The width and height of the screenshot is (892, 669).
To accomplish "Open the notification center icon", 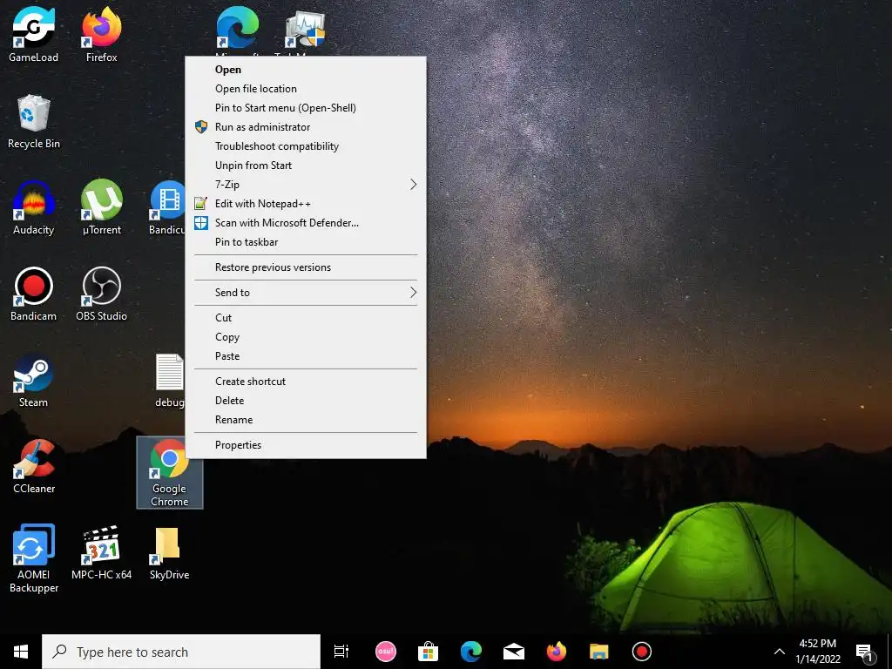I will 864,652.
